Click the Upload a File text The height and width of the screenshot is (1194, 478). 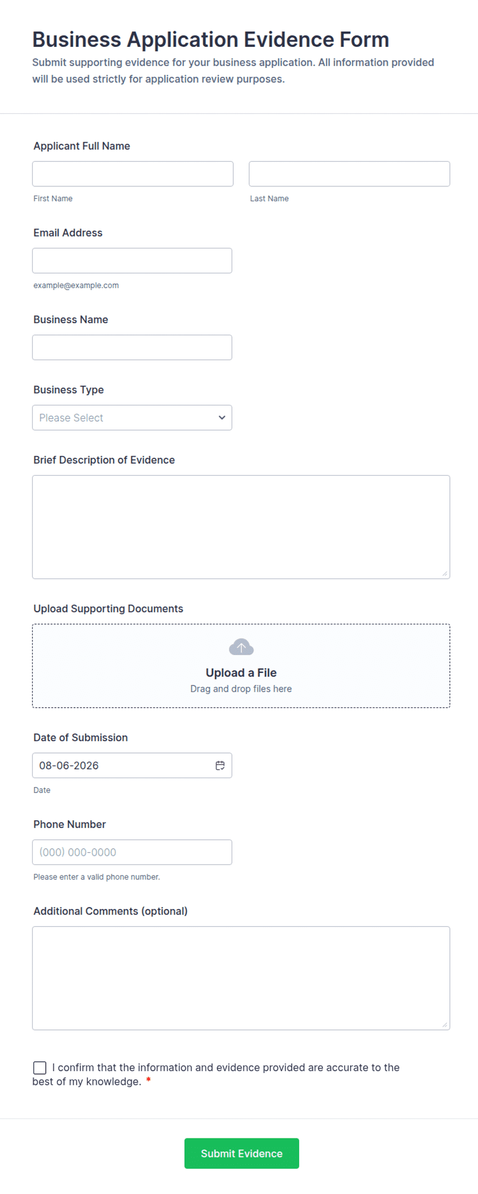click(241, 673)
